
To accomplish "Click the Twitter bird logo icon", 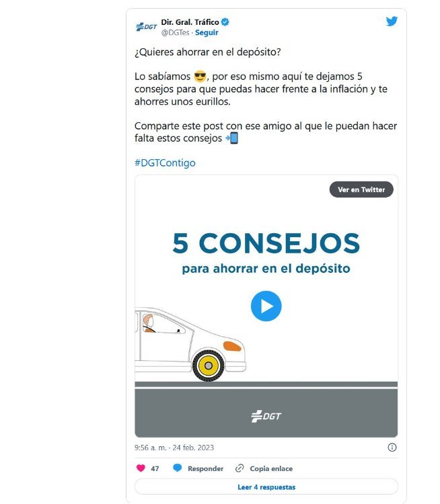I will pos(392,22).
